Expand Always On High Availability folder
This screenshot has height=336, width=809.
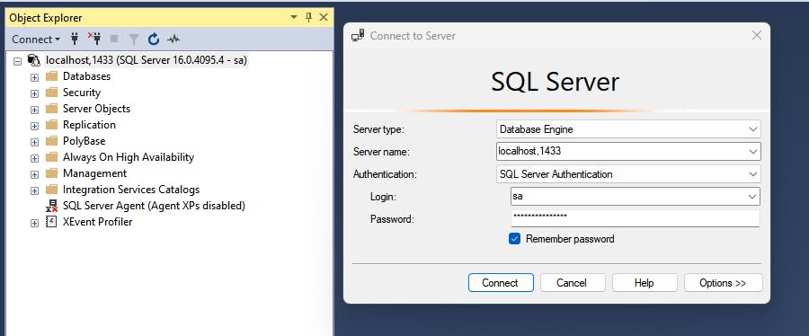pos(34,158)
